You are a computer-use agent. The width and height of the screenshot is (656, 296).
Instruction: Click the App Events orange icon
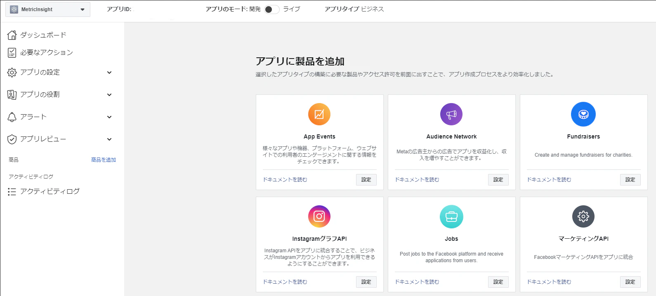pyautogui.click(x=319, y=114)
